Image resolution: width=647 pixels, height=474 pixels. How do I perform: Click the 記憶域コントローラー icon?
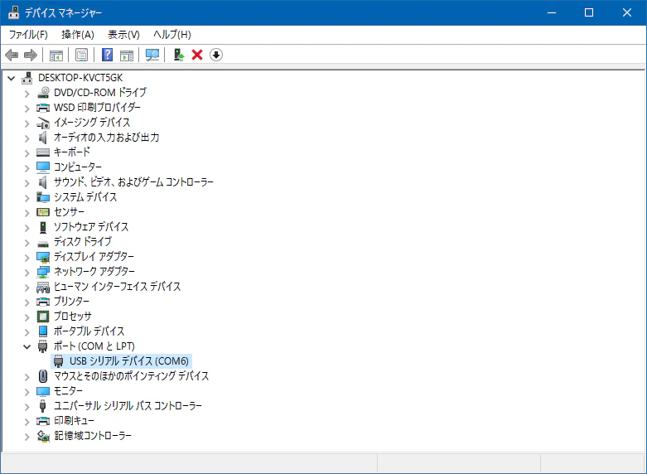(43, 436)
